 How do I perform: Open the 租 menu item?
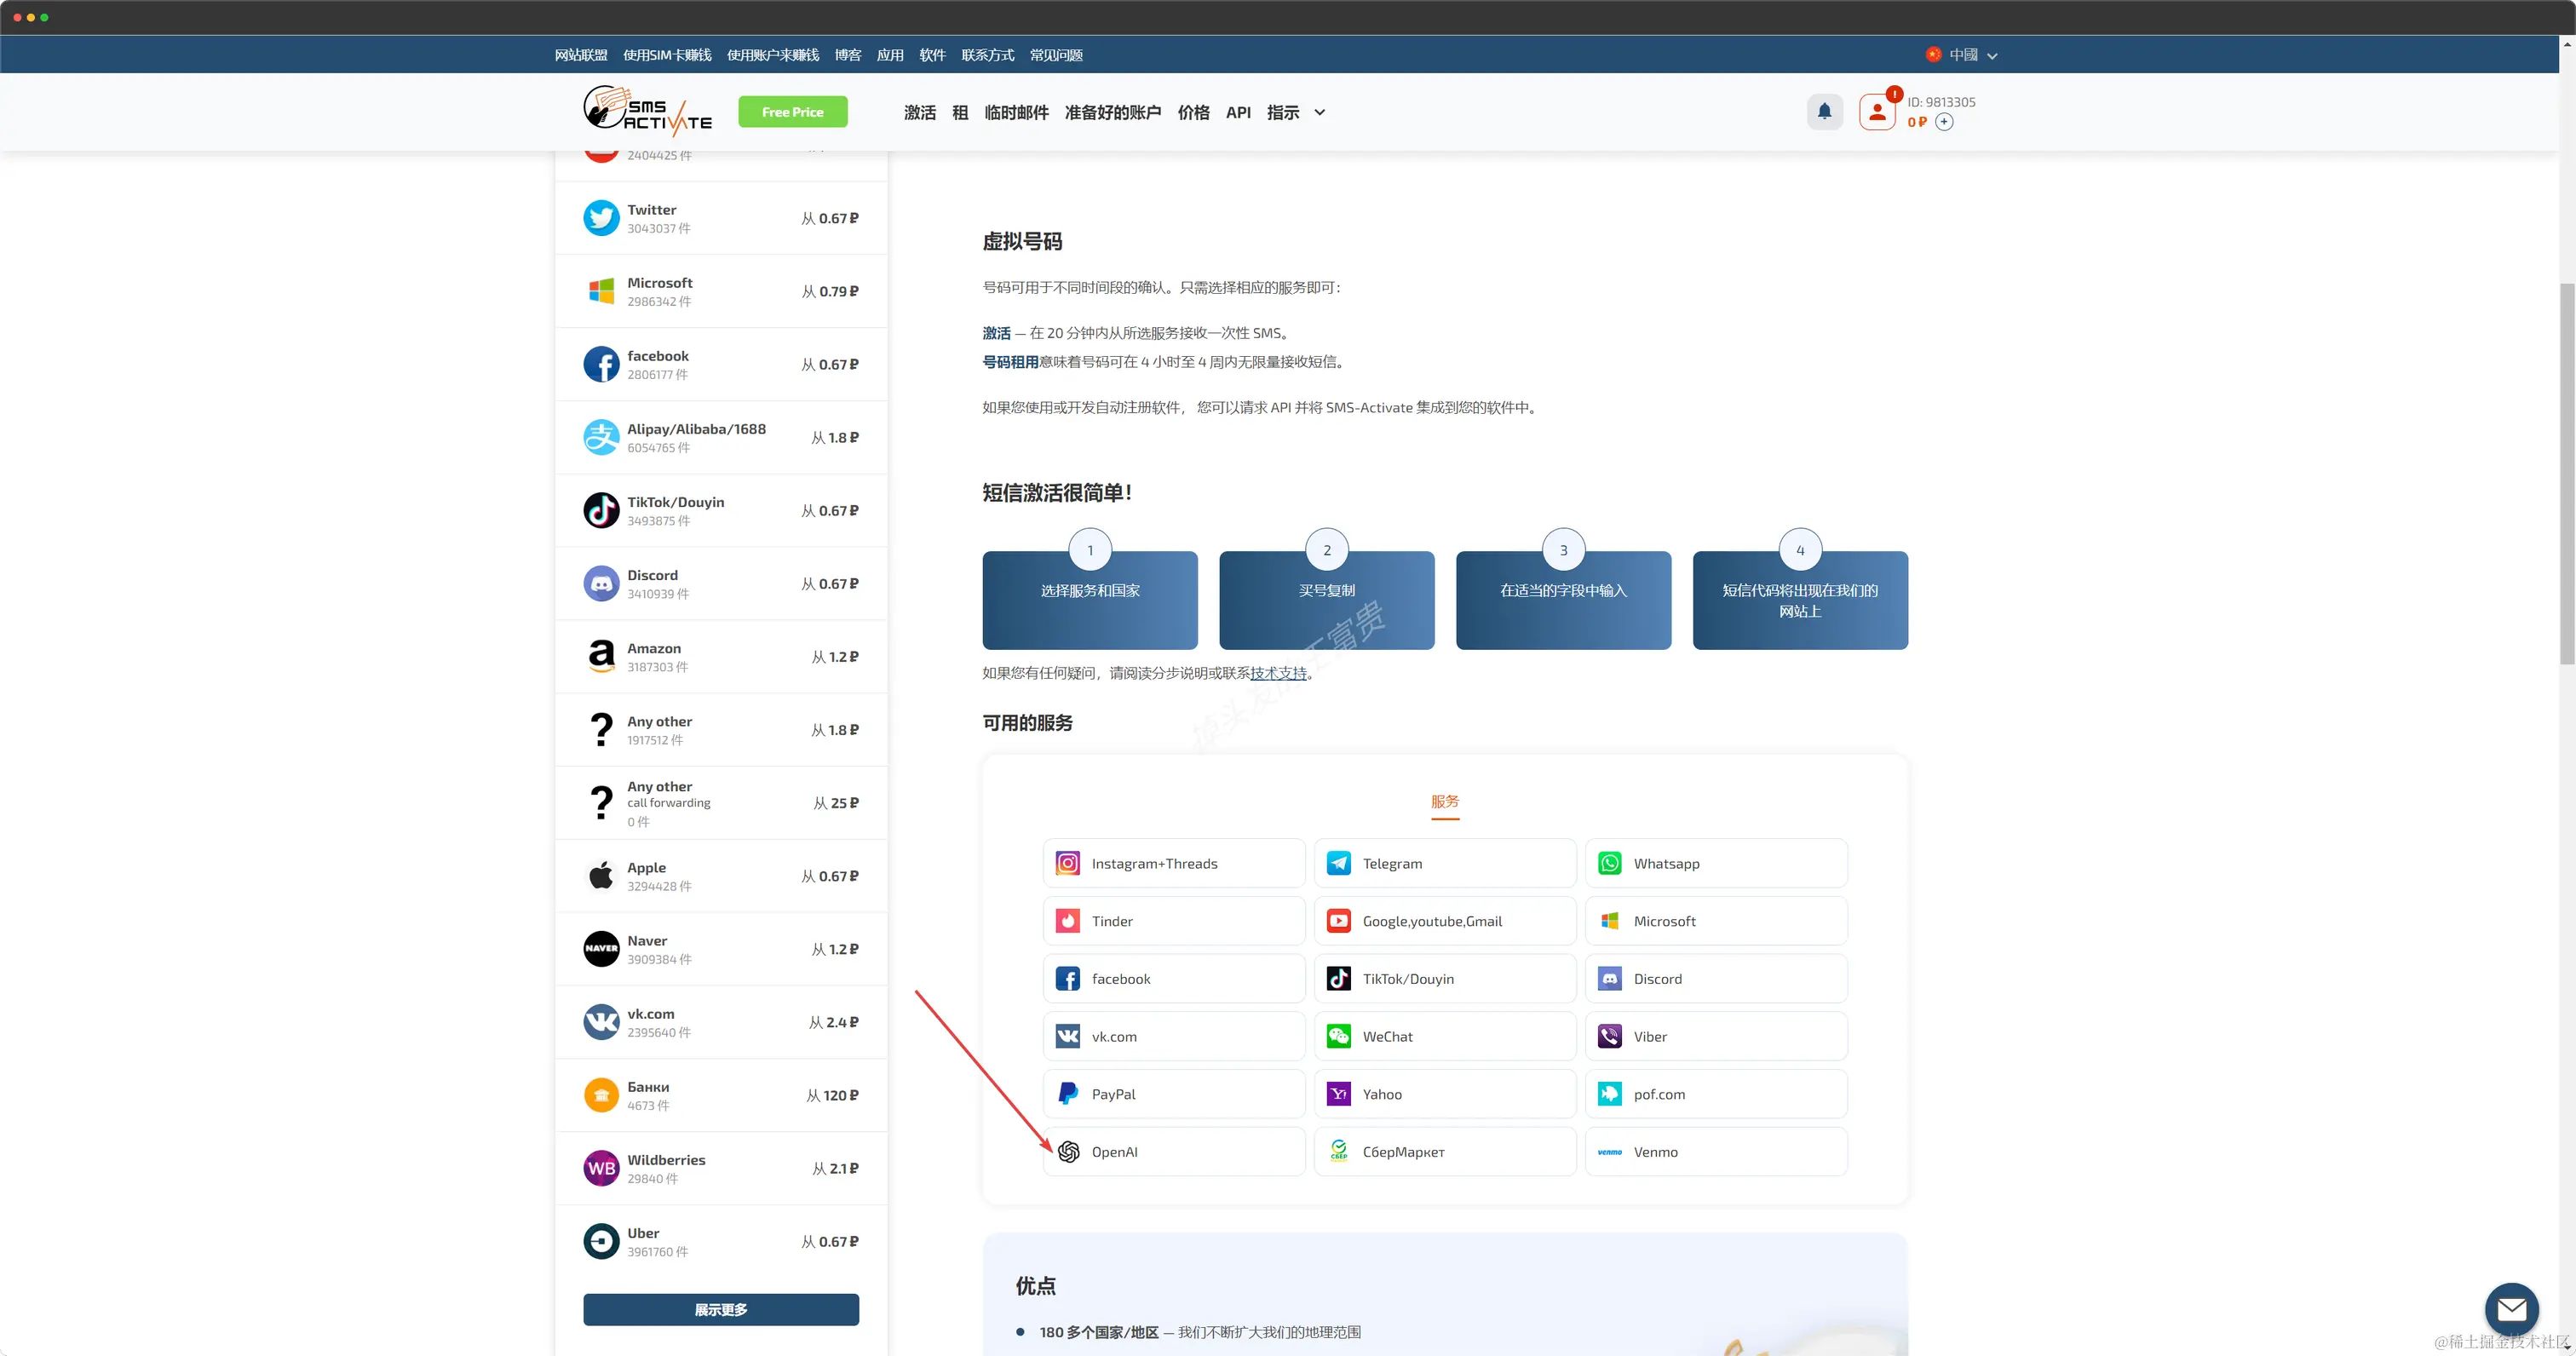tap(960, 113)
